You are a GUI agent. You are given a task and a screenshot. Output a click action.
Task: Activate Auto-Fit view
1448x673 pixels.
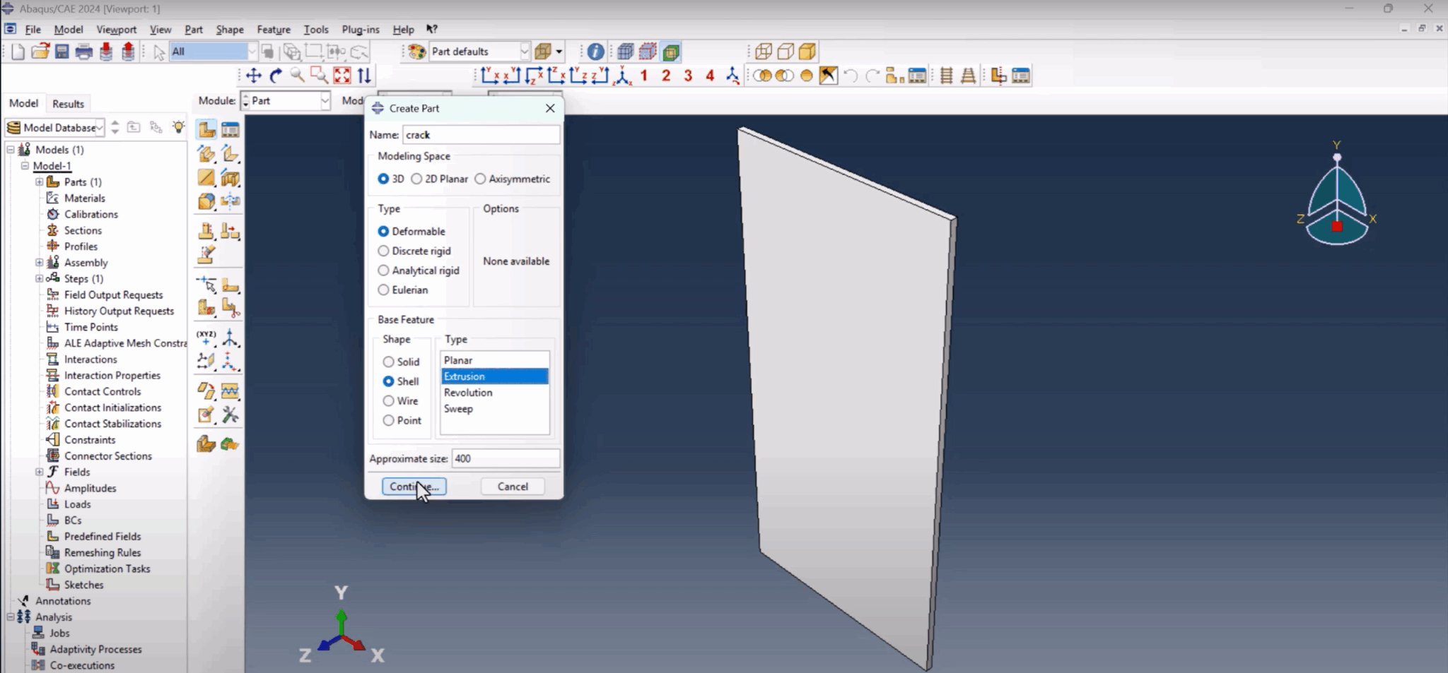tap(342, 76)
